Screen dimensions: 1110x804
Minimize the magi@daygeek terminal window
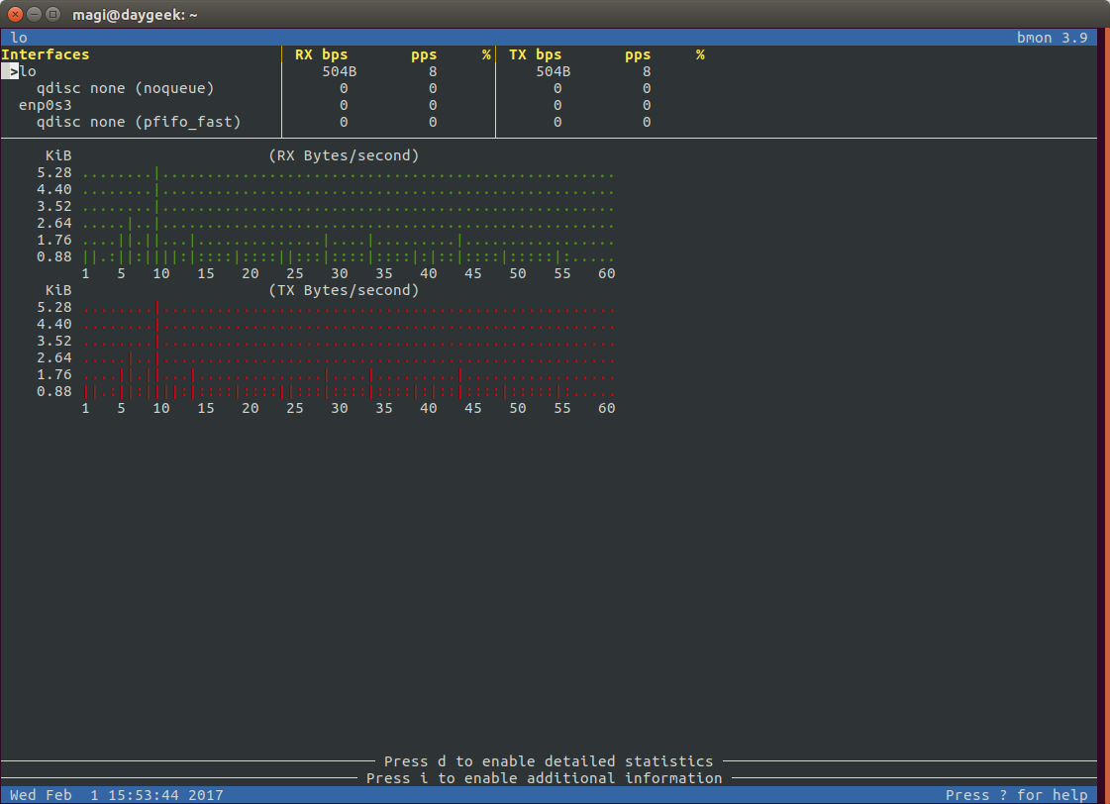(x=34, y=14)
